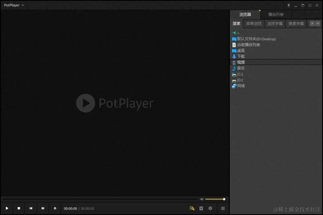Go up one level in browser
323x215 pixels.
235,33
